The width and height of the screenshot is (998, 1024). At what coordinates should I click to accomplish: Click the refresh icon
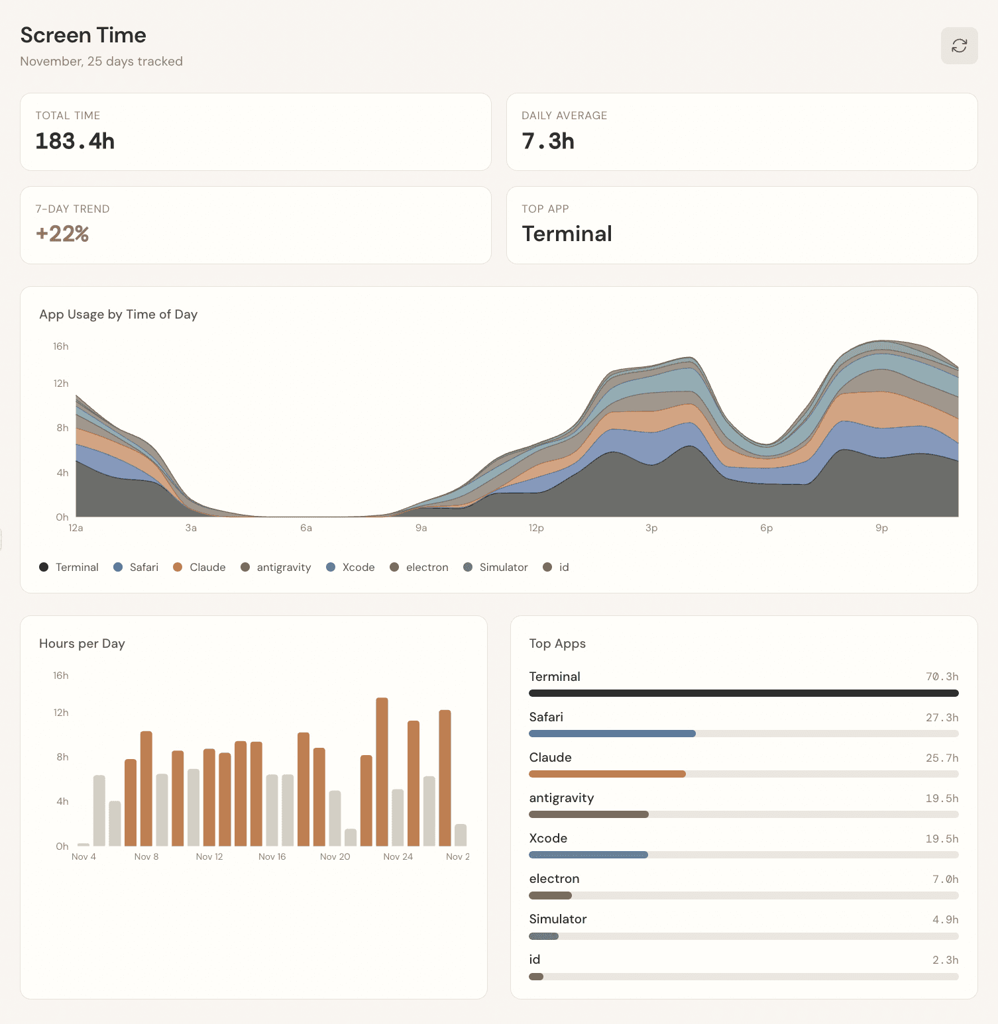(959, 46)
